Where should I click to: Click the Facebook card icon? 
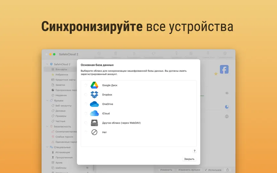click(x=224, y=69)
